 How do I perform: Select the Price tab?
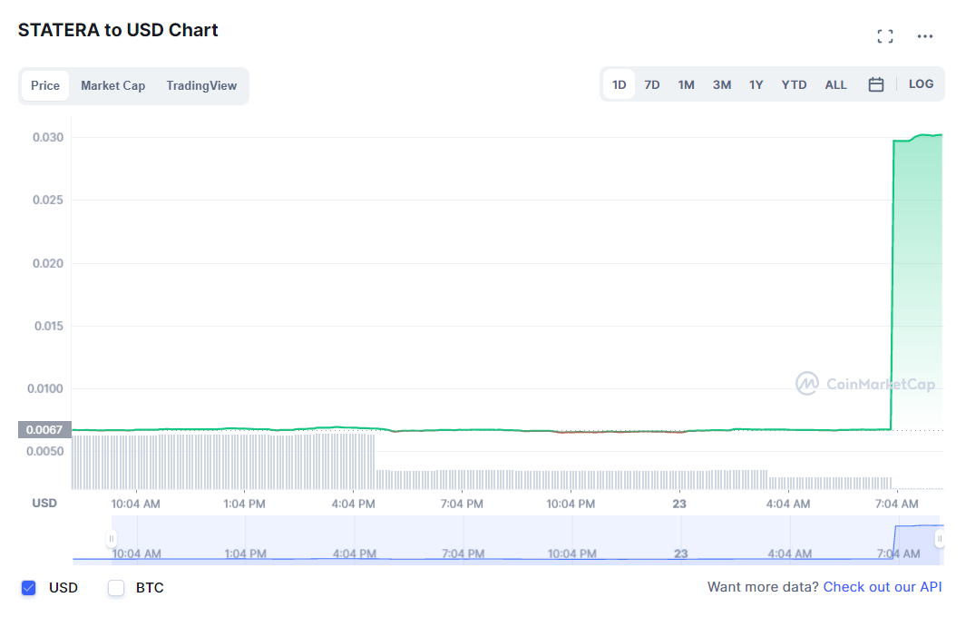pyautogui.click(x=45, y=85)
